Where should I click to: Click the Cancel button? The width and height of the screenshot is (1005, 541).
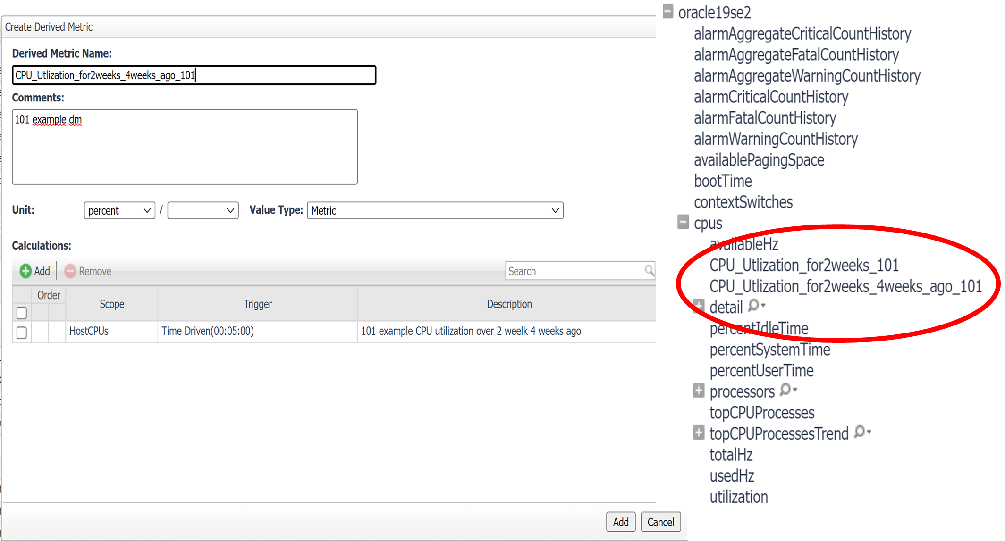click(x=660, y=522)
